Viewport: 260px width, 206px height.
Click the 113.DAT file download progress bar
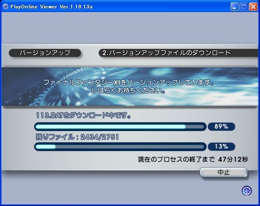click(x=120, y=127)
